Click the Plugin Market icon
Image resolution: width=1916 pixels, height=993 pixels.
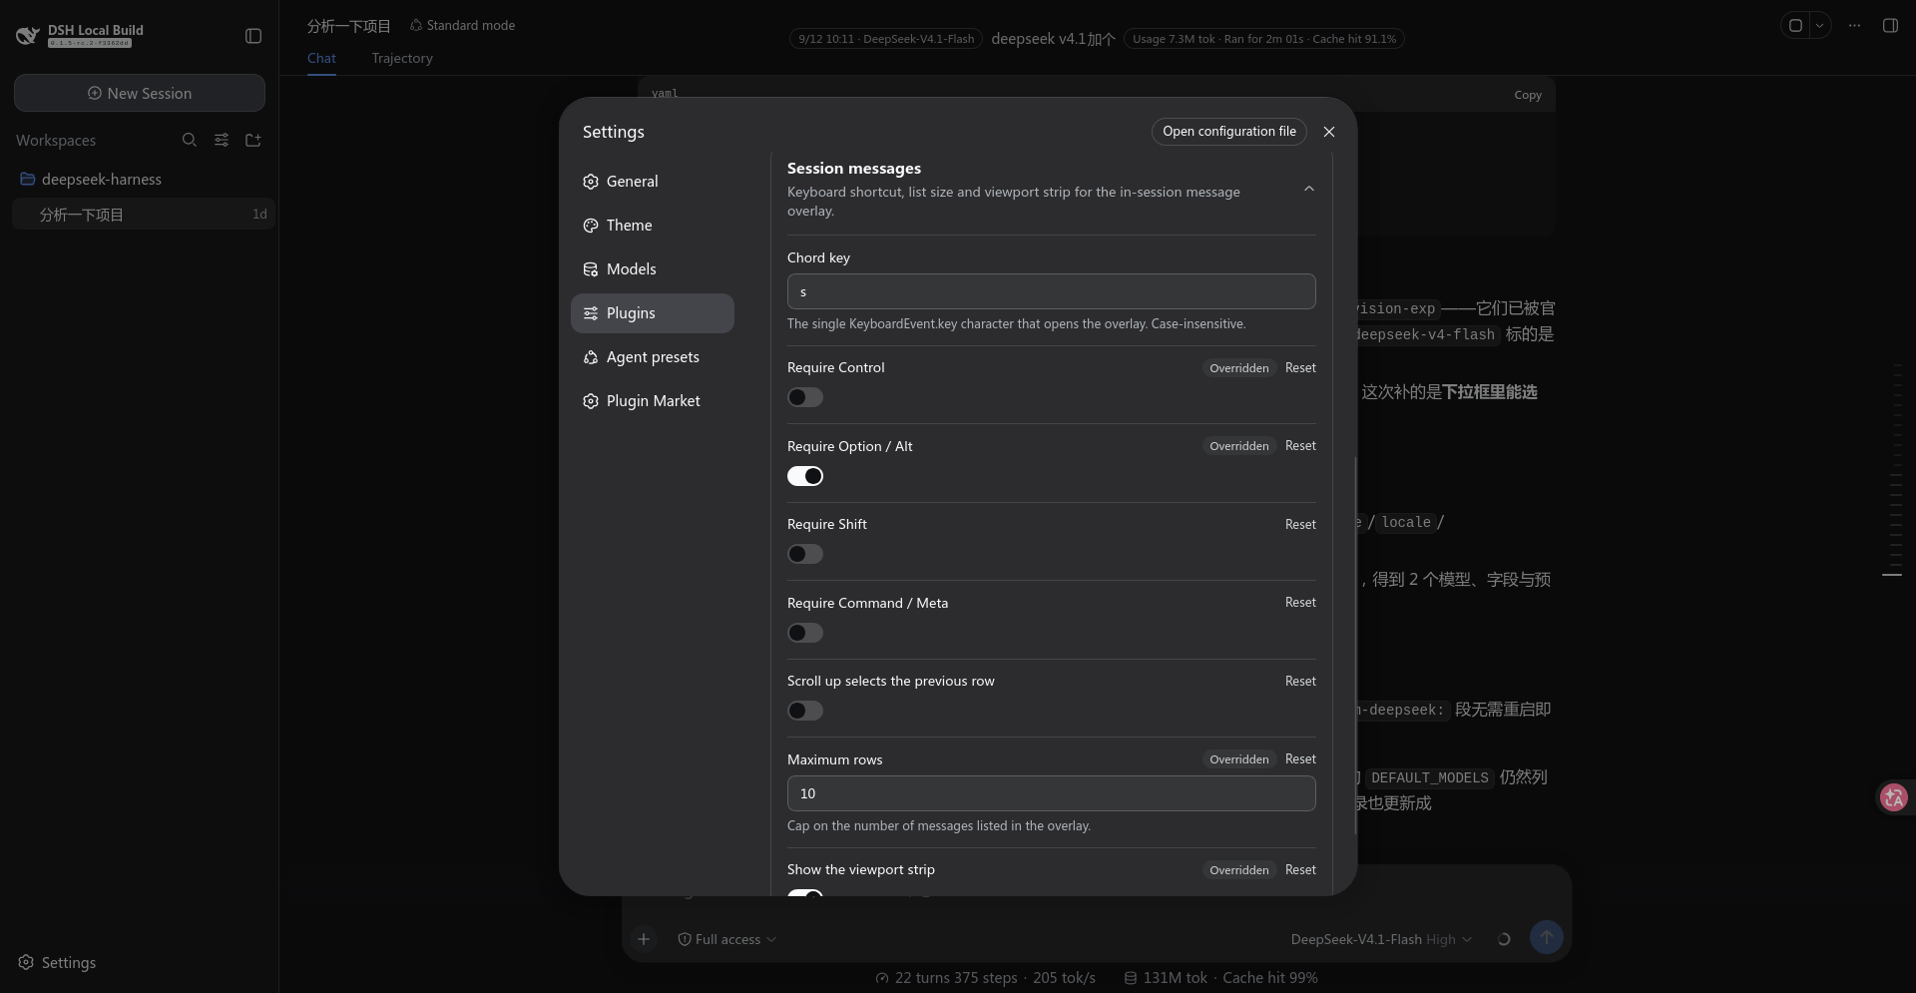coord(591,401)
